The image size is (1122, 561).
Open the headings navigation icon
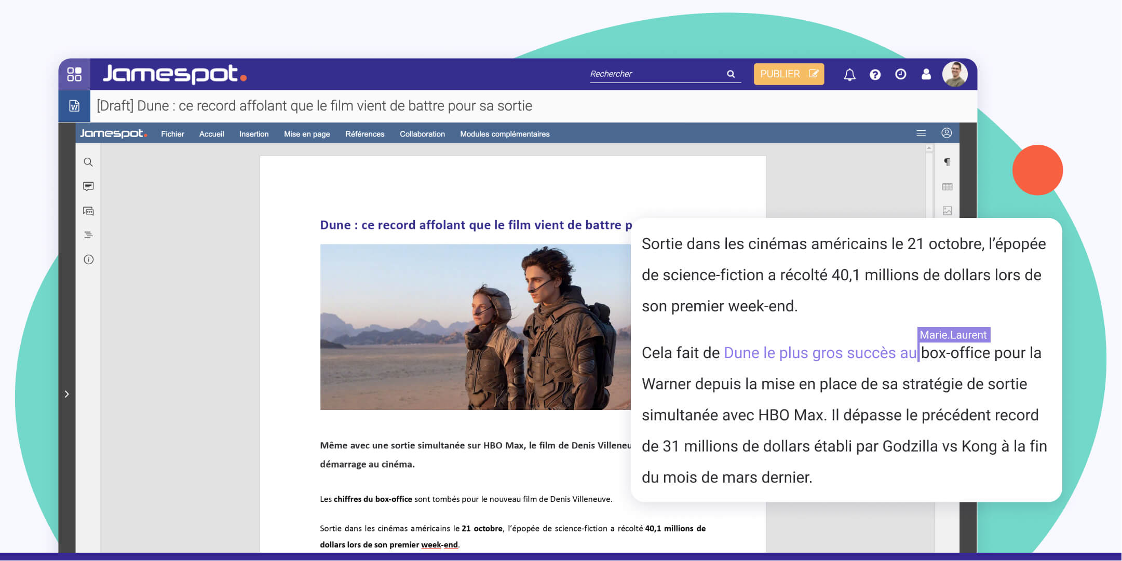coord(88,235)
